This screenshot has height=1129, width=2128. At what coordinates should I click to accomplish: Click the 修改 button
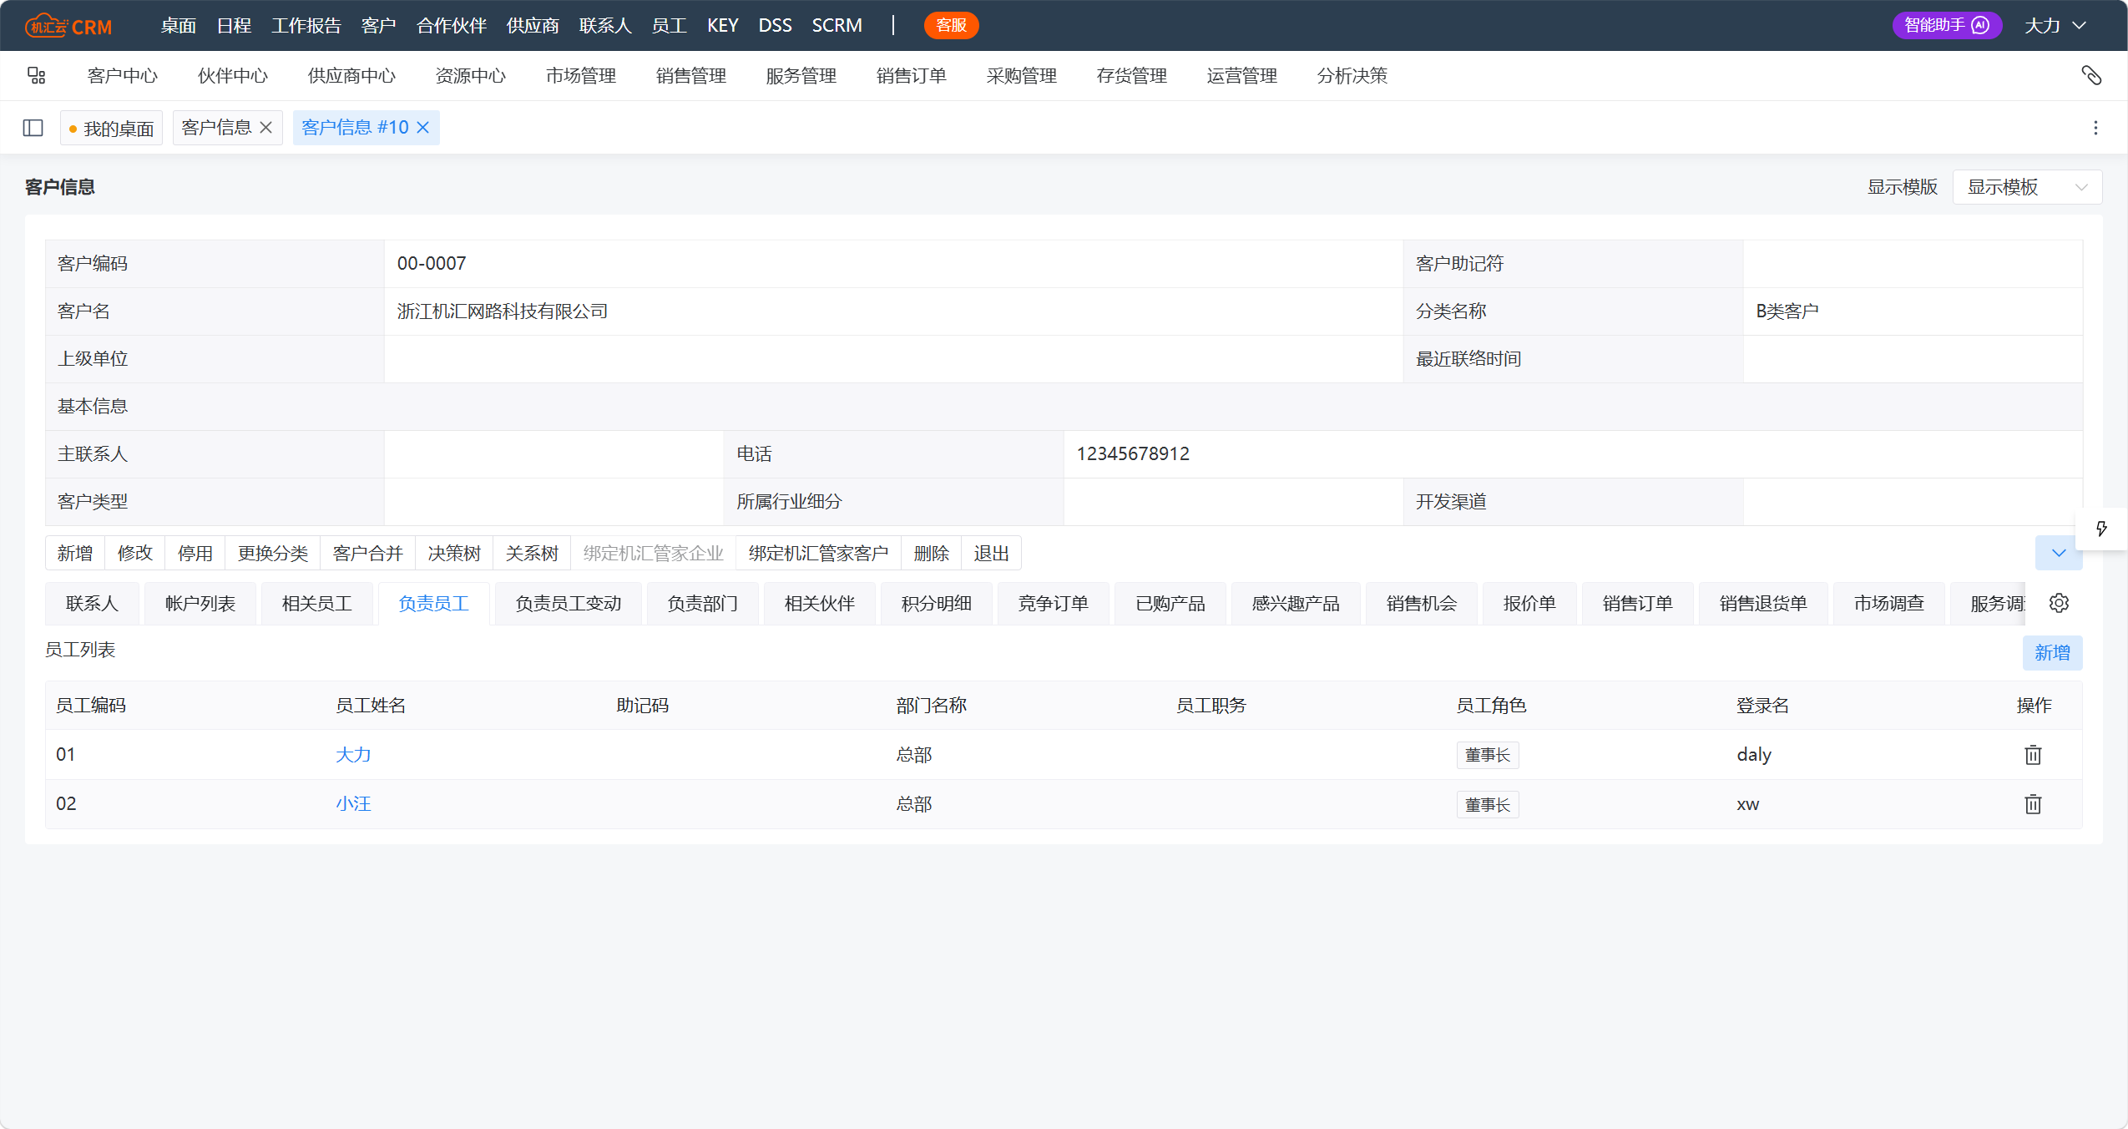135,553
